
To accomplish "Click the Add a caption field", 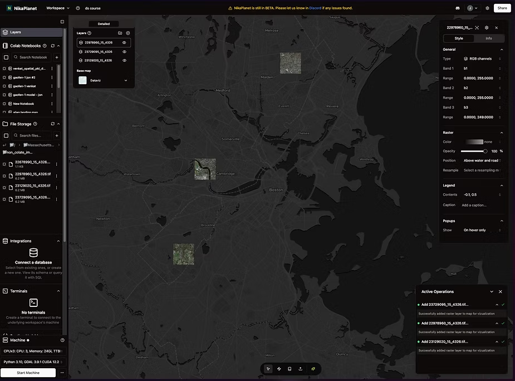I will pyautogui.click(x=482, y=205).
